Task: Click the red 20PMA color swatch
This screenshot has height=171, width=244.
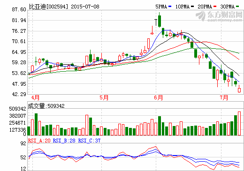Action: (x=215, y=7)
